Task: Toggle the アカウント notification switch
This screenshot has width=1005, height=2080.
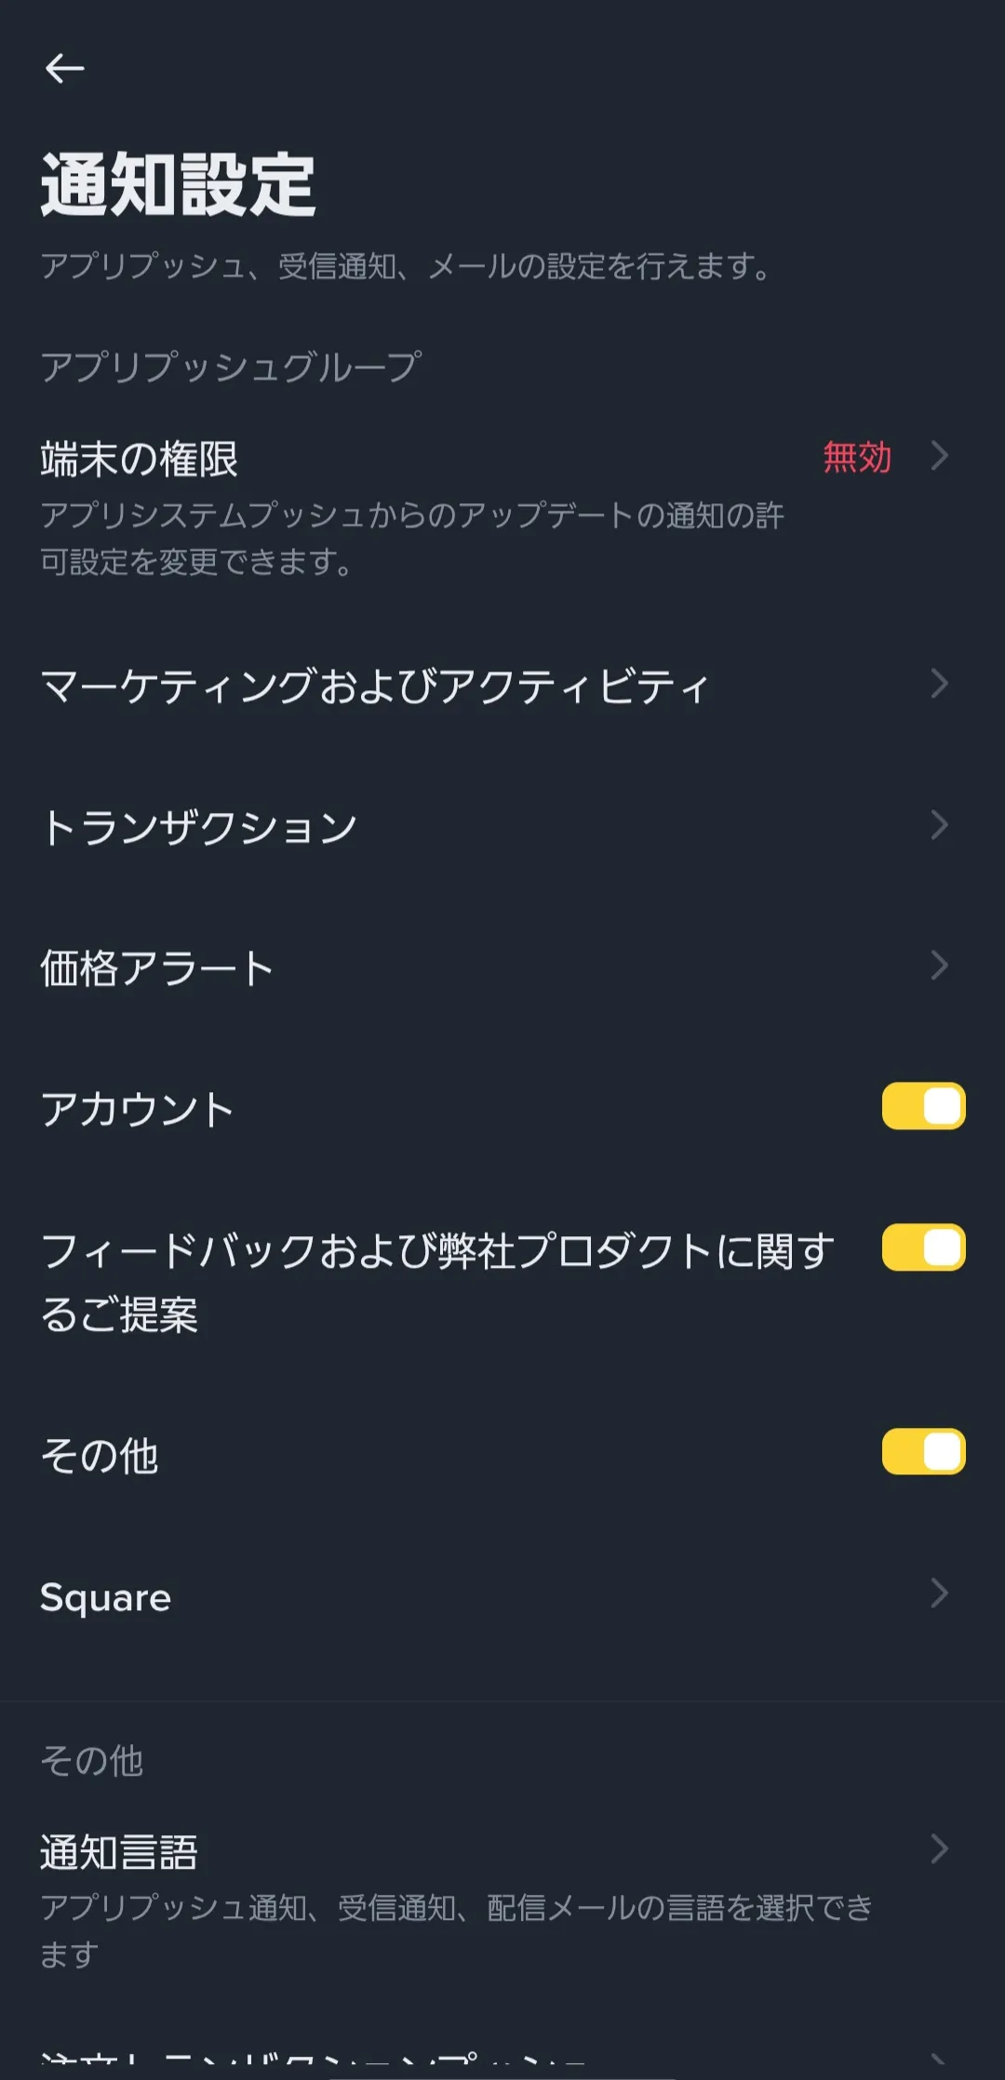Action: 923,1106
